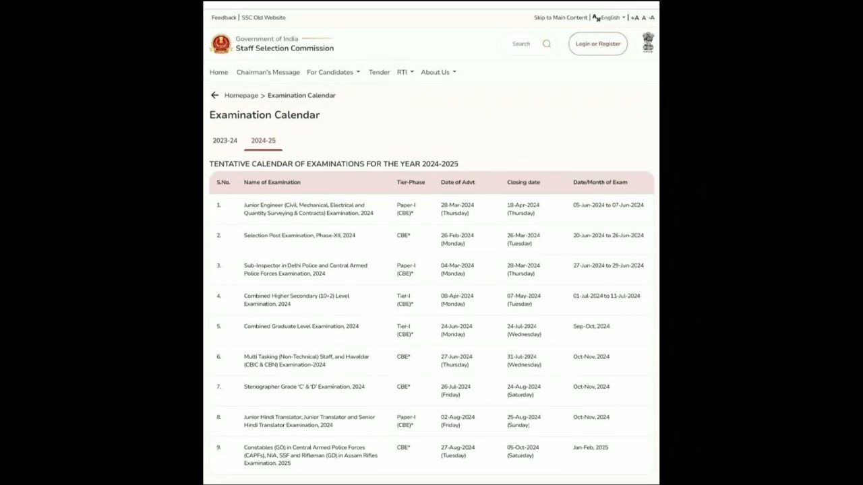Viewport: 863px width, 485px height.
Task: Select Multi Tasking Staff and Havaldar examination name
Action: tap(307, 360)
